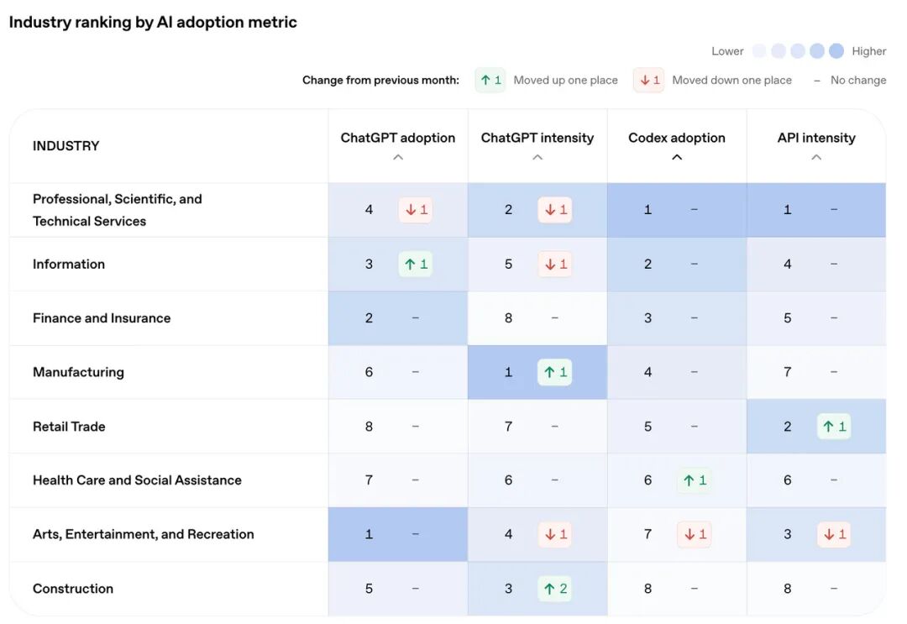Select the Information industry row label
This screenshot has height=624, width=907.
69,265
